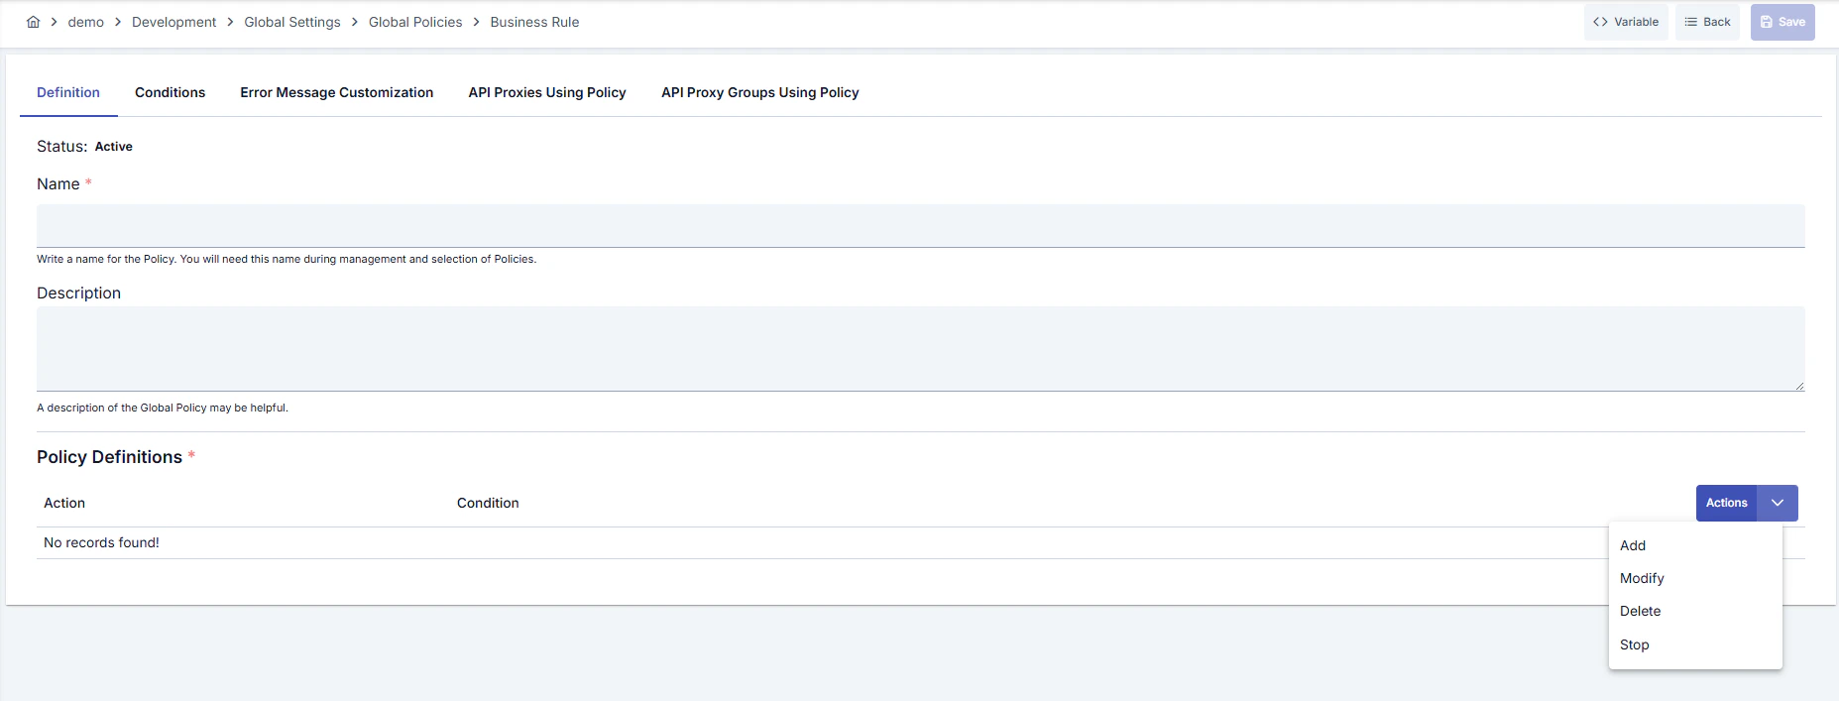Image resolution: width=1839 pixels, height=701 pixels.
Task: Collapse the Actions dropdown chevron
Action: (1778, 503)
